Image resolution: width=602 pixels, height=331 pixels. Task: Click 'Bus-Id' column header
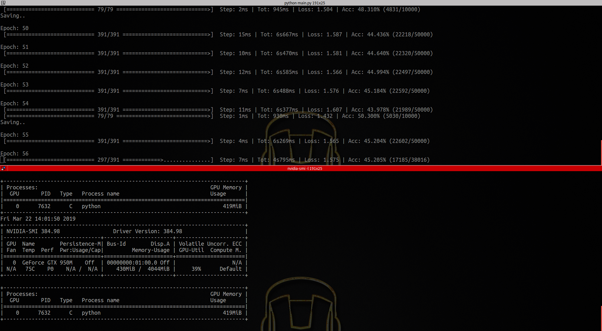pyautogui.click(x=116, y=244)
